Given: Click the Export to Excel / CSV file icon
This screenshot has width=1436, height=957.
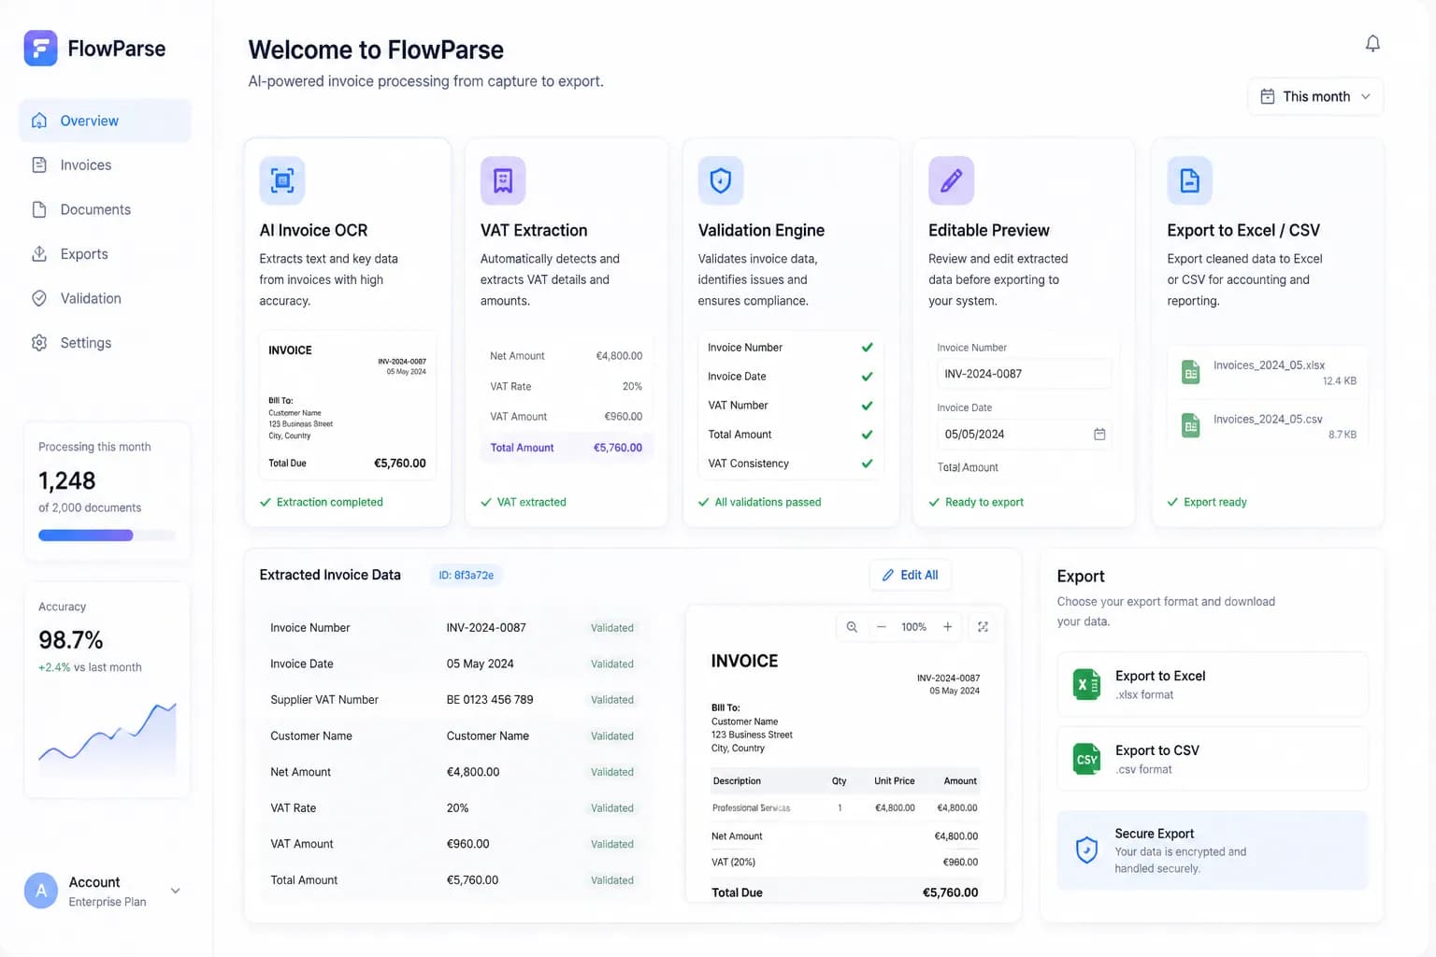Looking at the screenshot, I should click(1190, 180).
